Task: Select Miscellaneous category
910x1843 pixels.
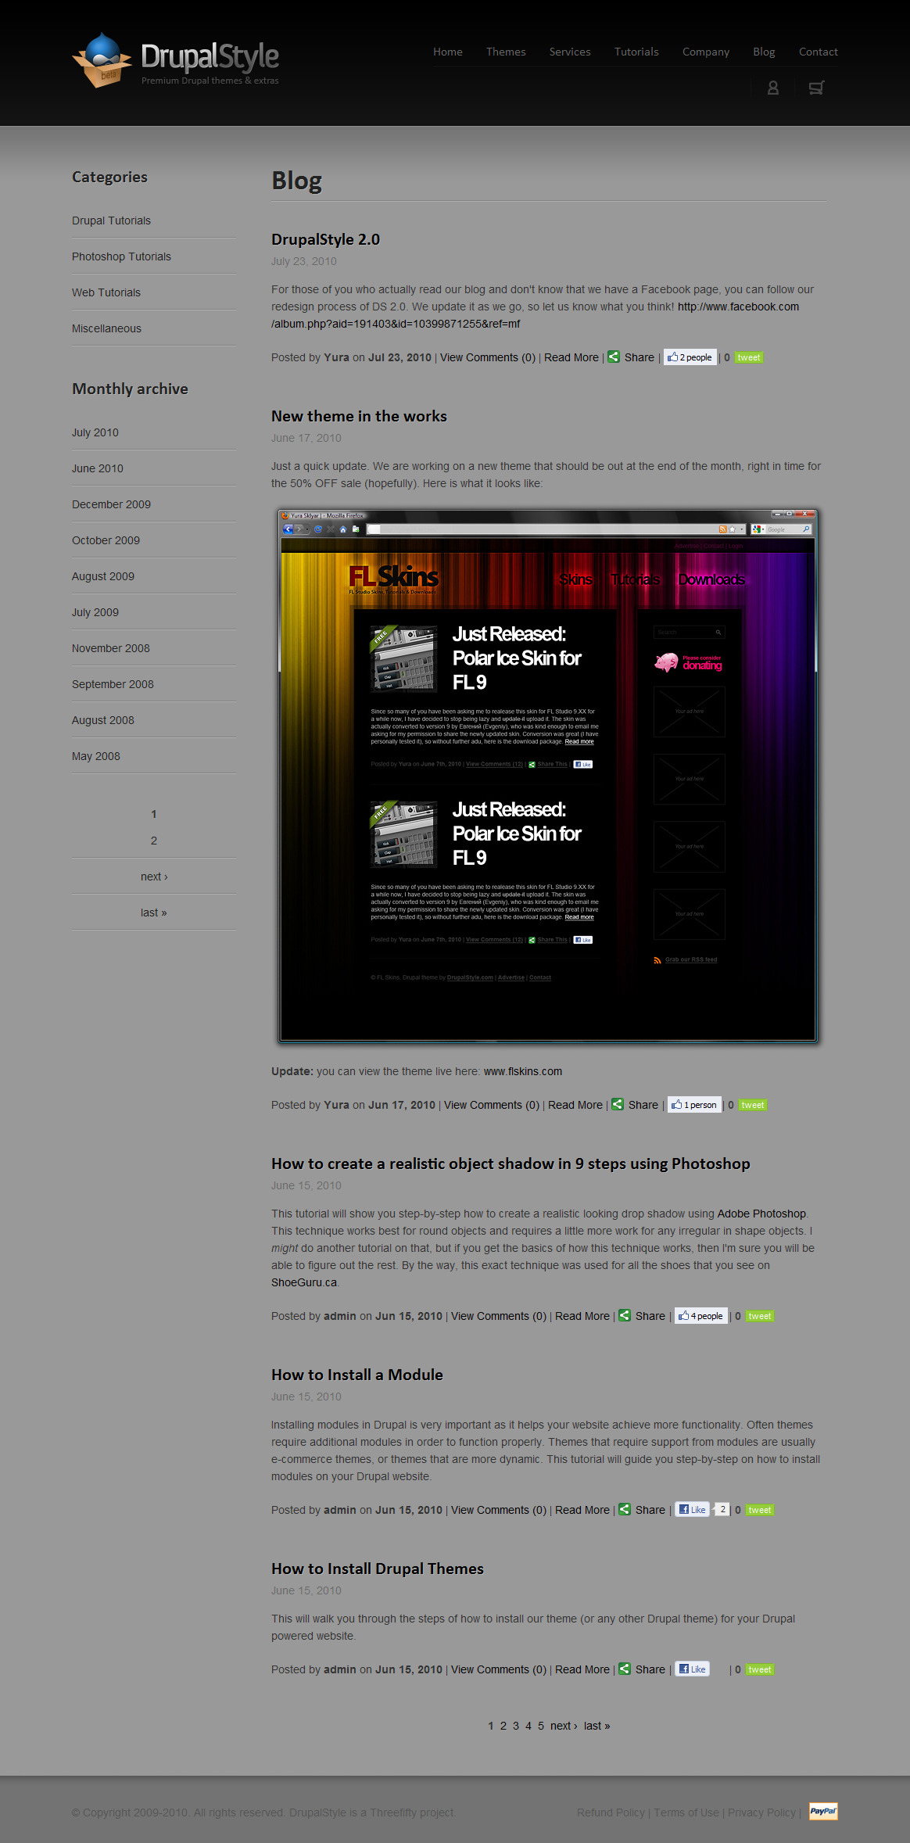Action: (x=106, y=328)
